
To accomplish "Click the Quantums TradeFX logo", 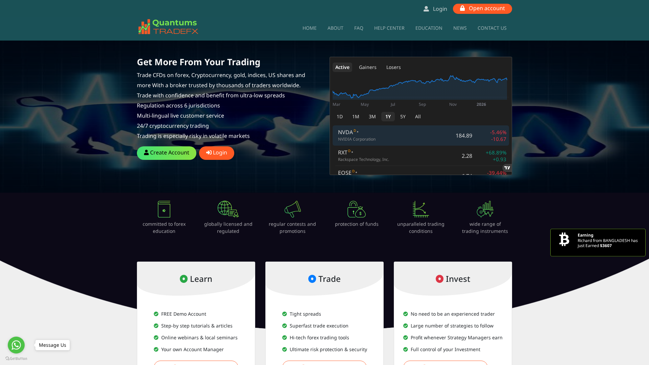I will 168,27.
